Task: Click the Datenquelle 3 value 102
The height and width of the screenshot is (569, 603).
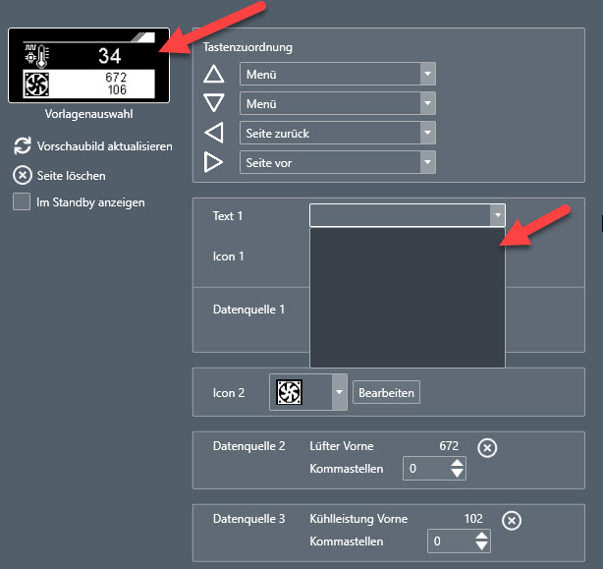Action: coord(473,519)
